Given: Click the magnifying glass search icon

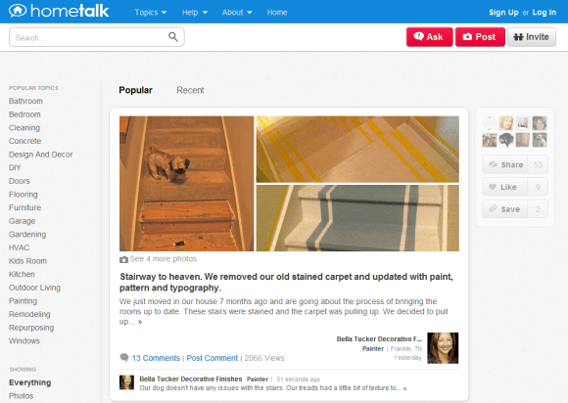Looking at the screenshot, I should point(173,37).
